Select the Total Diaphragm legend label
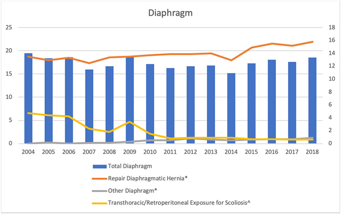 click(x=130, y=166)
